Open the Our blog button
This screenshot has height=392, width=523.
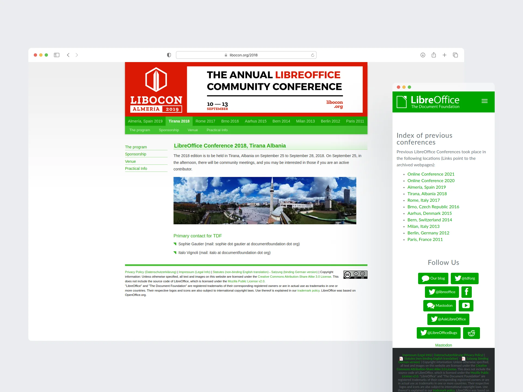tap(433, 278)
